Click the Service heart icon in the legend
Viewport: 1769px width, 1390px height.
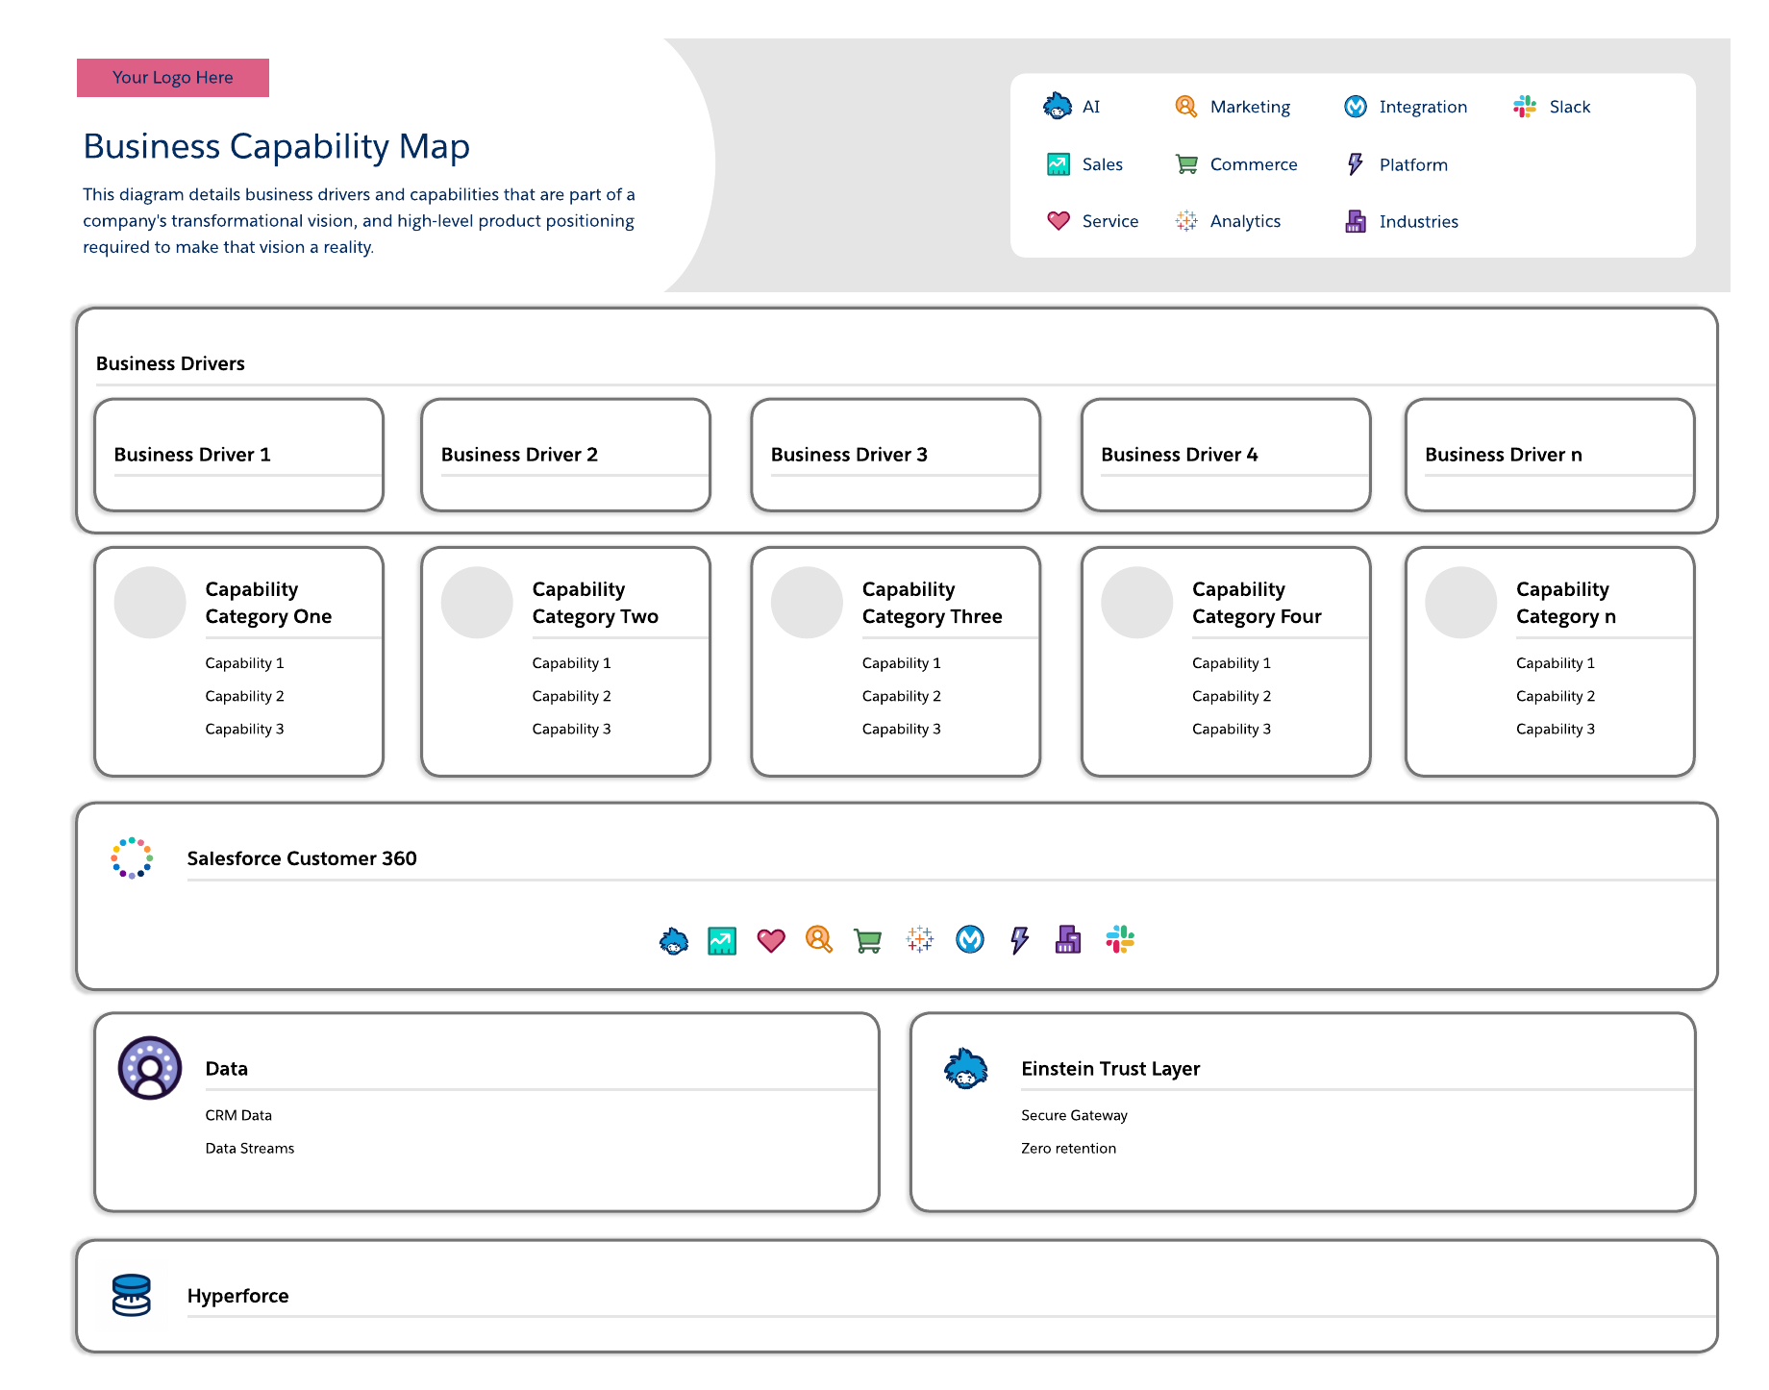1059,220
